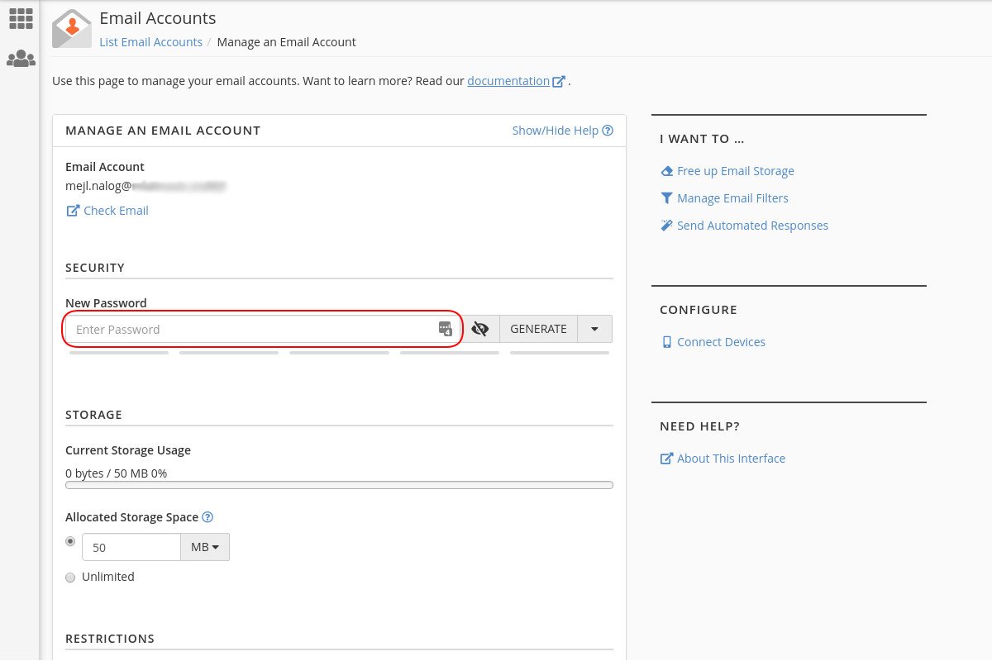This screenshot has width=992, height=661.
Task: Open the Check Email link
Action: [116, 211]
